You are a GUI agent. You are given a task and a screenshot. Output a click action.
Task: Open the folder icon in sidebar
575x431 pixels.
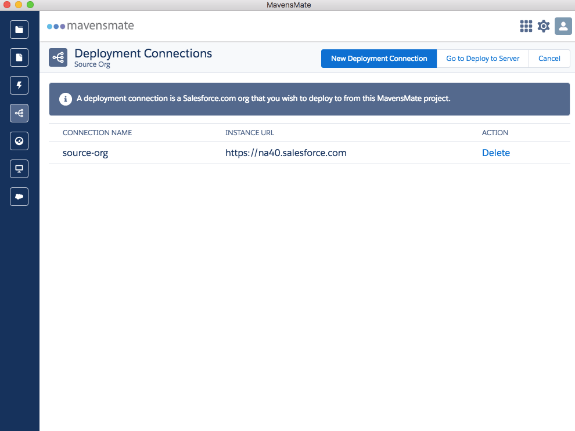[x=19, y=30]
